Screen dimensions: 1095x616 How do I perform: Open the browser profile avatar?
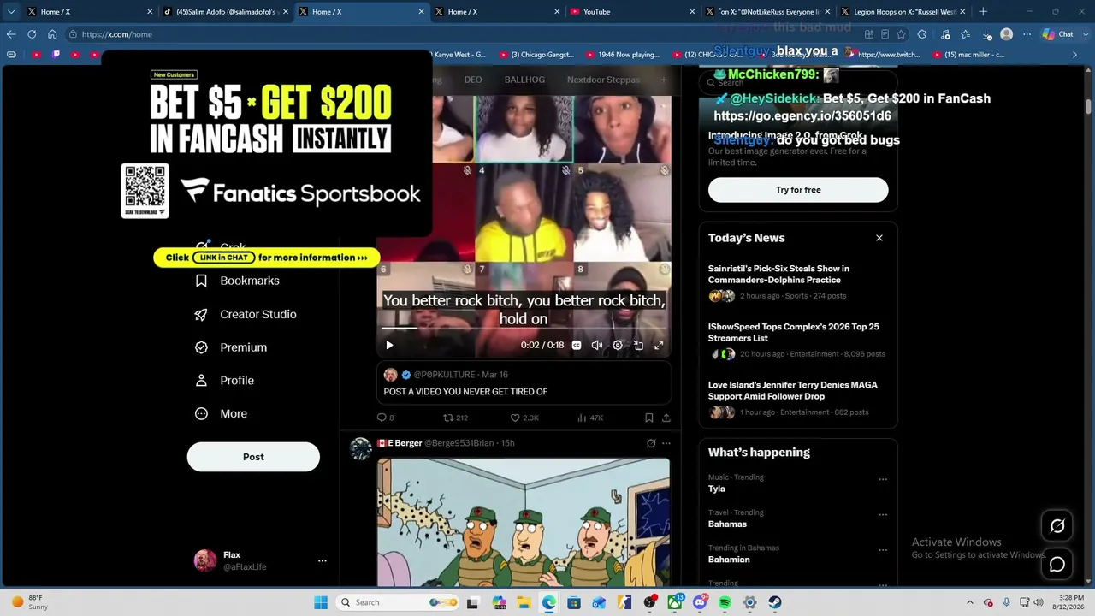click(1007, 34)
